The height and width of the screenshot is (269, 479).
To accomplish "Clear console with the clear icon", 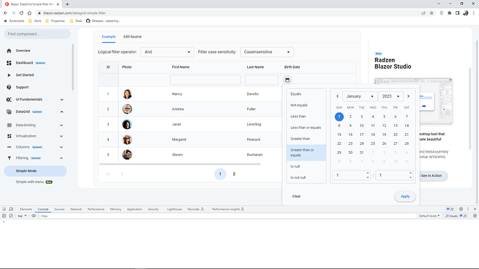I will 11,216.
